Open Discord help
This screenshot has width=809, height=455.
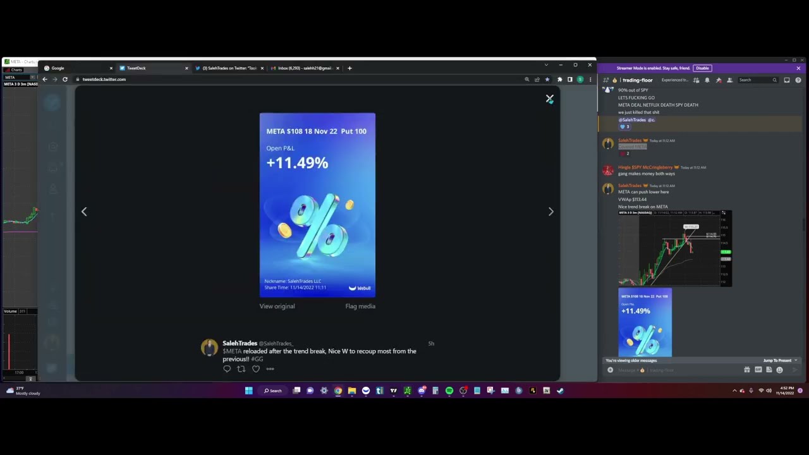point(798,80)
